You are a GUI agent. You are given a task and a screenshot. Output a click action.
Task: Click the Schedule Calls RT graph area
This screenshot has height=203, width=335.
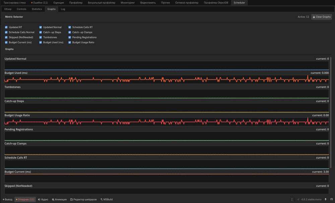click(x=166, y=164)
